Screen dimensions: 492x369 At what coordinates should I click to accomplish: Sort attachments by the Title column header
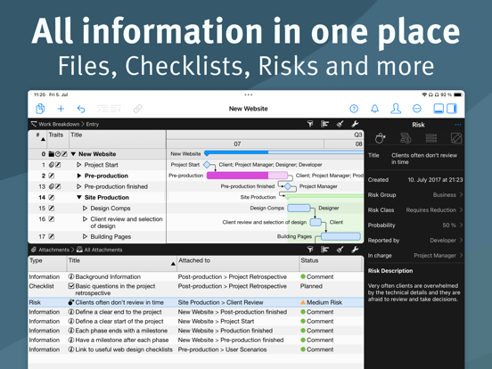[x=121, y=263]
